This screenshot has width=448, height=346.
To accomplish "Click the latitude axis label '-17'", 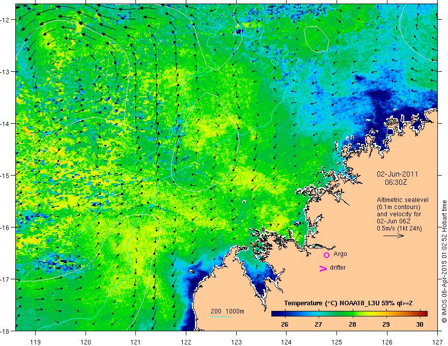I will [x=5, y=279].
